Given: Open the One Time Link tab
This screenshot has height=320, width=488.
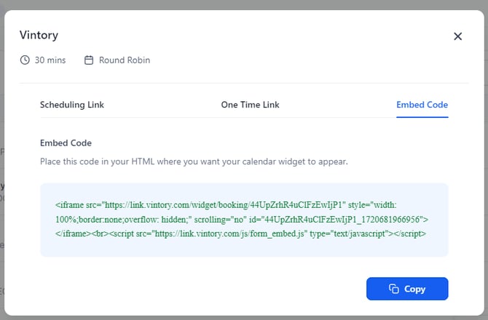Looking at the screenshot, I should [x=250, y=105].
